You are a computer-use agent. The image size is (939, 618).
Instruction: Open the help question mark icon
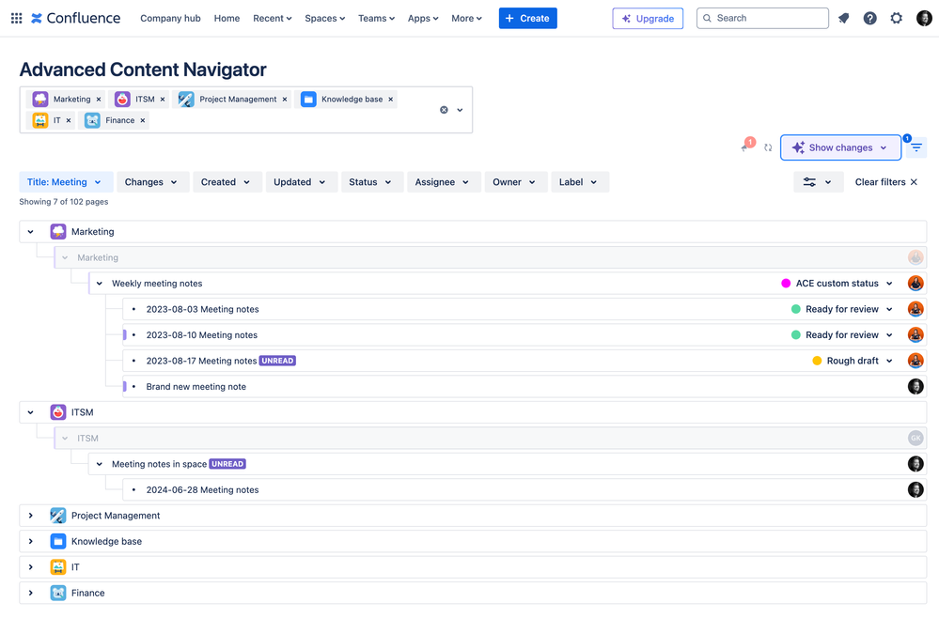tap(869, 18)
